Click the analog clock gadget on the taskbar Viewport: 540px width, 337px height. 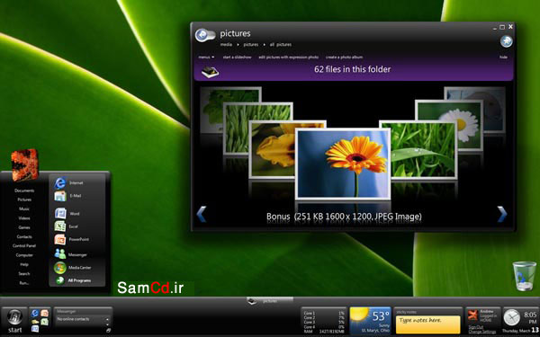tap(512, 317)
